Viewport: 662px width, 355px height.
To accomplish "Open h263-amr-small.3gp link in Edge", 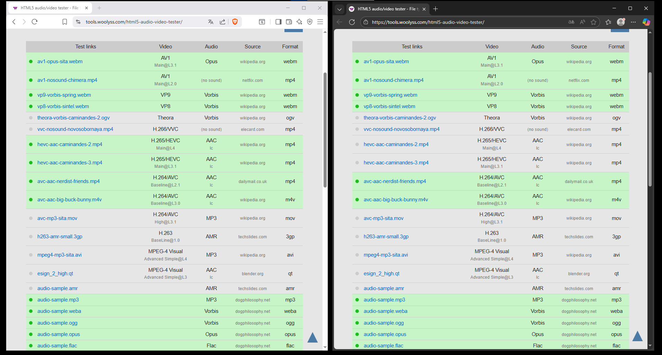I will [386, 237].
